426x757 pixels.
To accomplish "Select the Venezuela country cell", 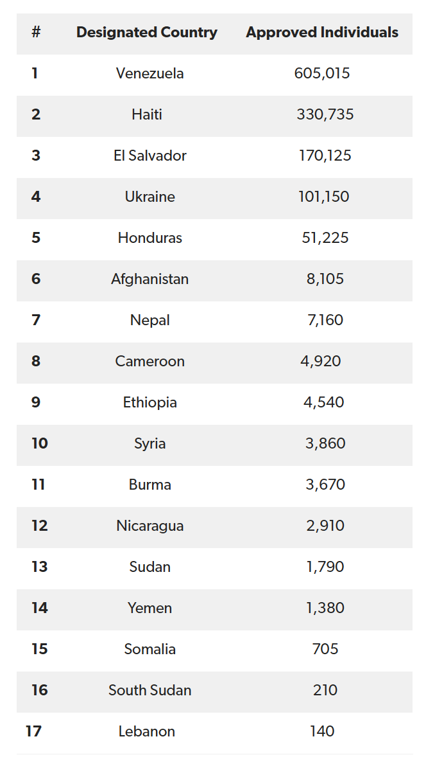I will [x=150, y=74].
